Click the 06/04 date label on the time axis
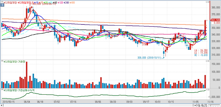This screenshot has height=107, width=221. 27,101
